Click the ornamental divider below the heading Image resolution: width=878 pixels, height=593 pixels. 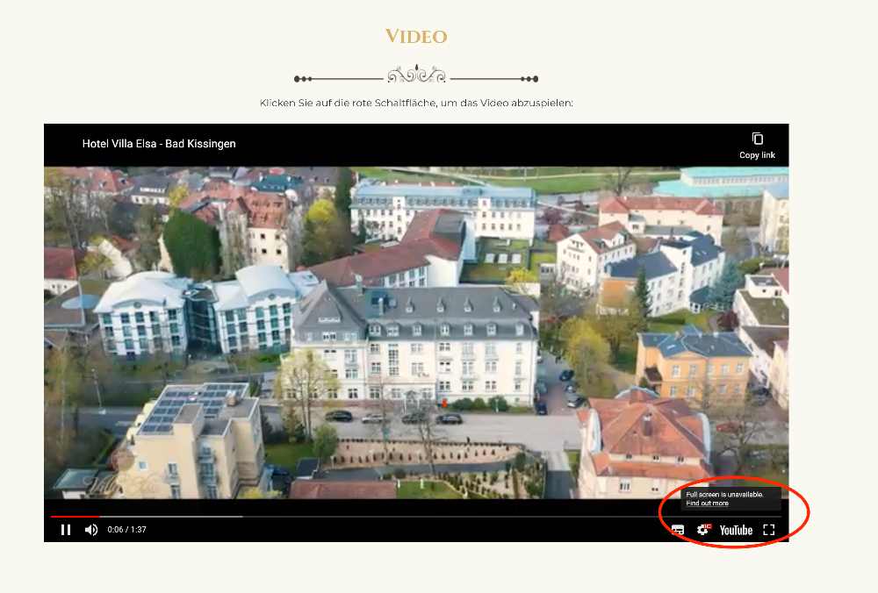[x=416, y=75]
